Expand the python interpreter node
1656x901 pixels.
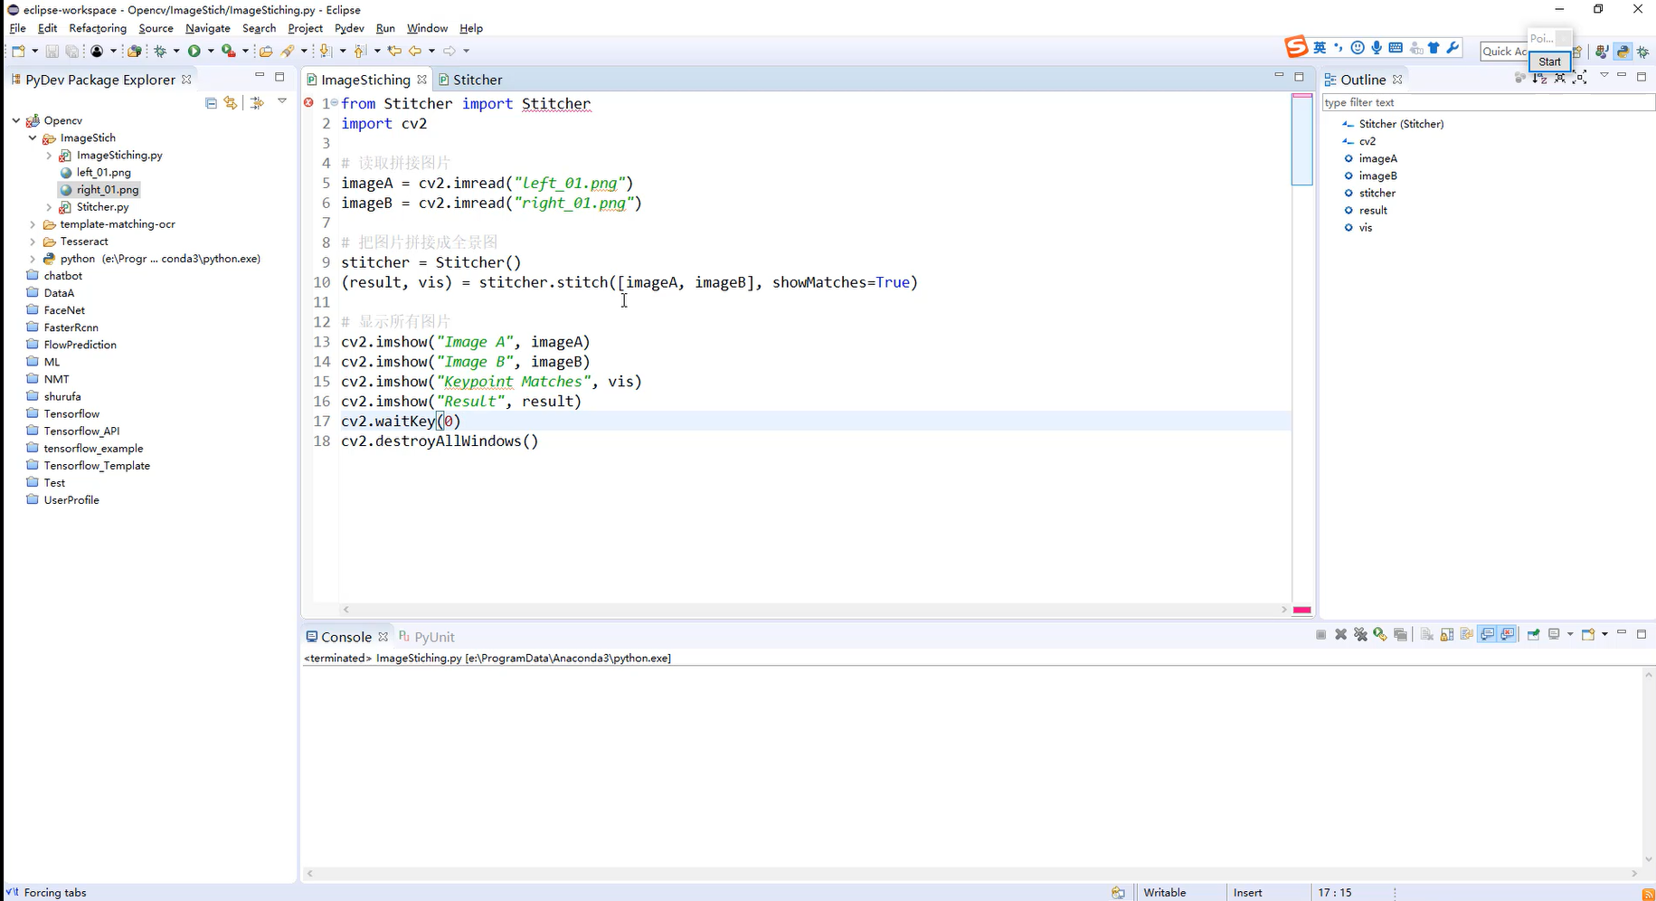[x=33, y=259]
